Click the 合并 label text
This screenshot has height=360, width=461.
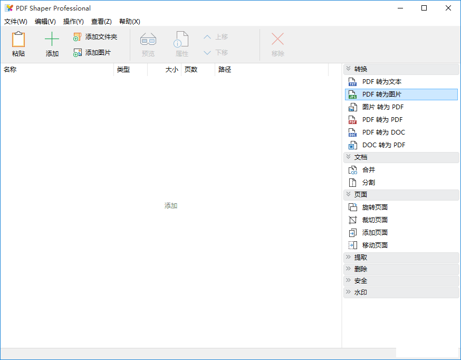tap(369, 170)
